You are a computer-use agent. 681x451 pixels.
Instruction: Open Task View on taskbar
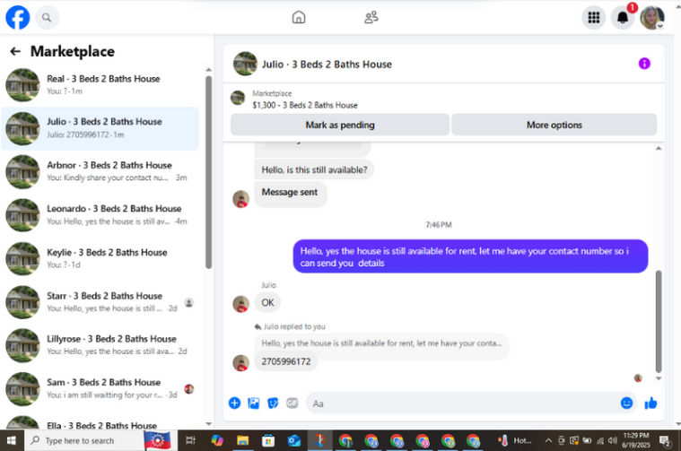(x=190, y=440)
